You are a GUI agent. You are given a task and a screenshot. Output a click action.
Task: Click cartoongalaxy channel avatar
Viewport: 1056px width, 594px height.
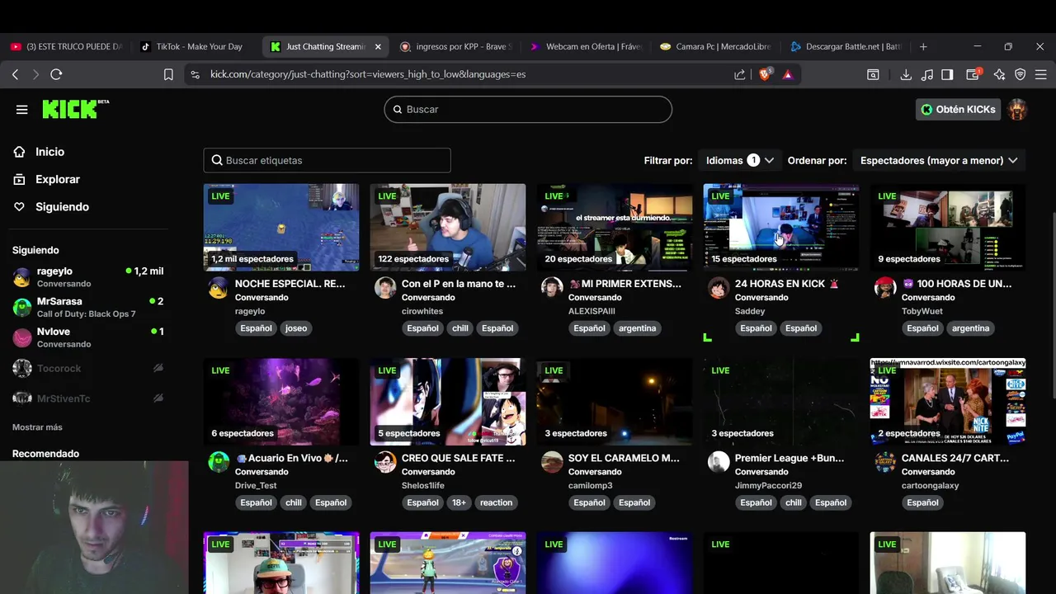tap(885, 461)
